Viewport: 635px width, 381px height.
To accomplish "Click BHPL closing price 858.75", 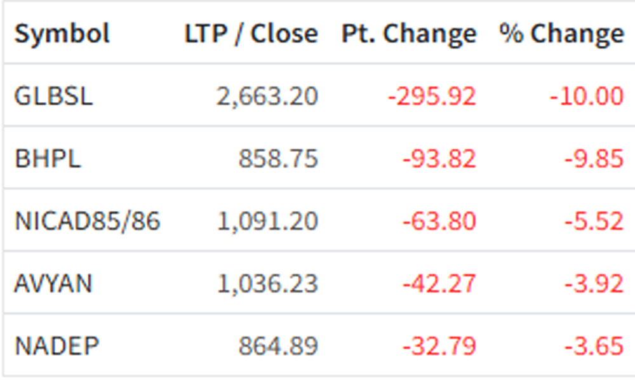I will click(x=278, y=158).
